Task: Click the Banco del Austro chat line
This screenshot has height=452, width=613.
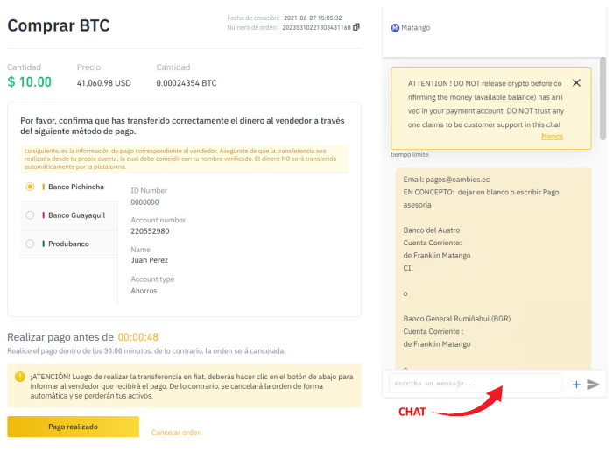Action: [432, 230]
